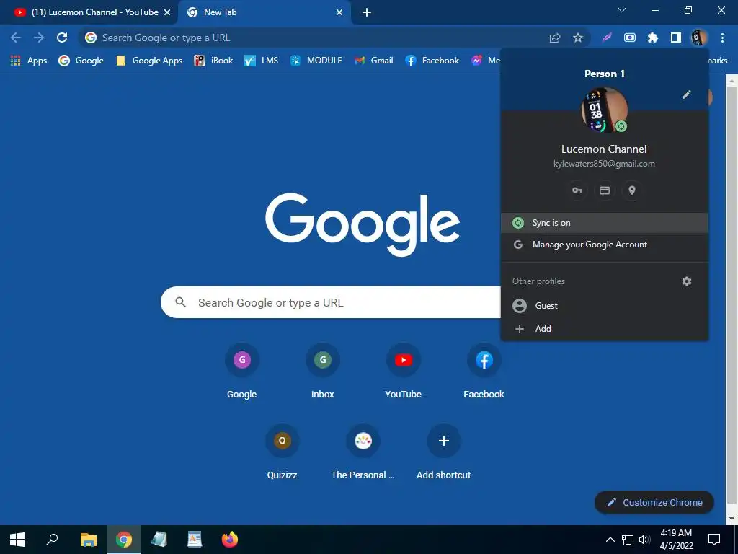Image resolution: width=738 pixels, height=554 pixels.
Task: Open the Extensions puzzle piece menu
Action: (653, 38)
